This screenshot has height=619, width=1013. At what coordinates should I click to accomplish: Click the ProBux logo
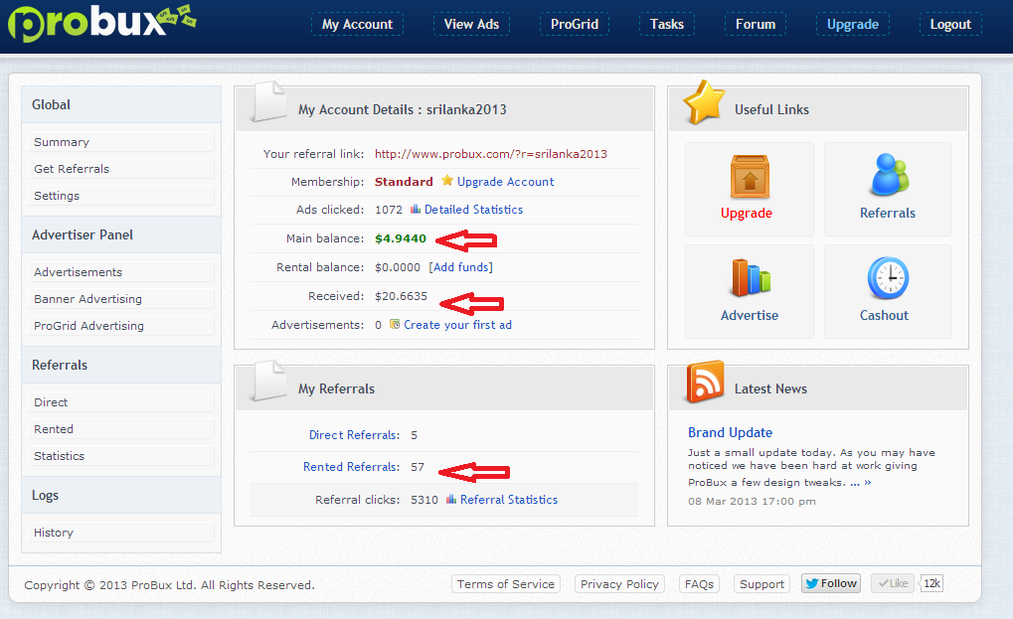(x=101, y=23)
